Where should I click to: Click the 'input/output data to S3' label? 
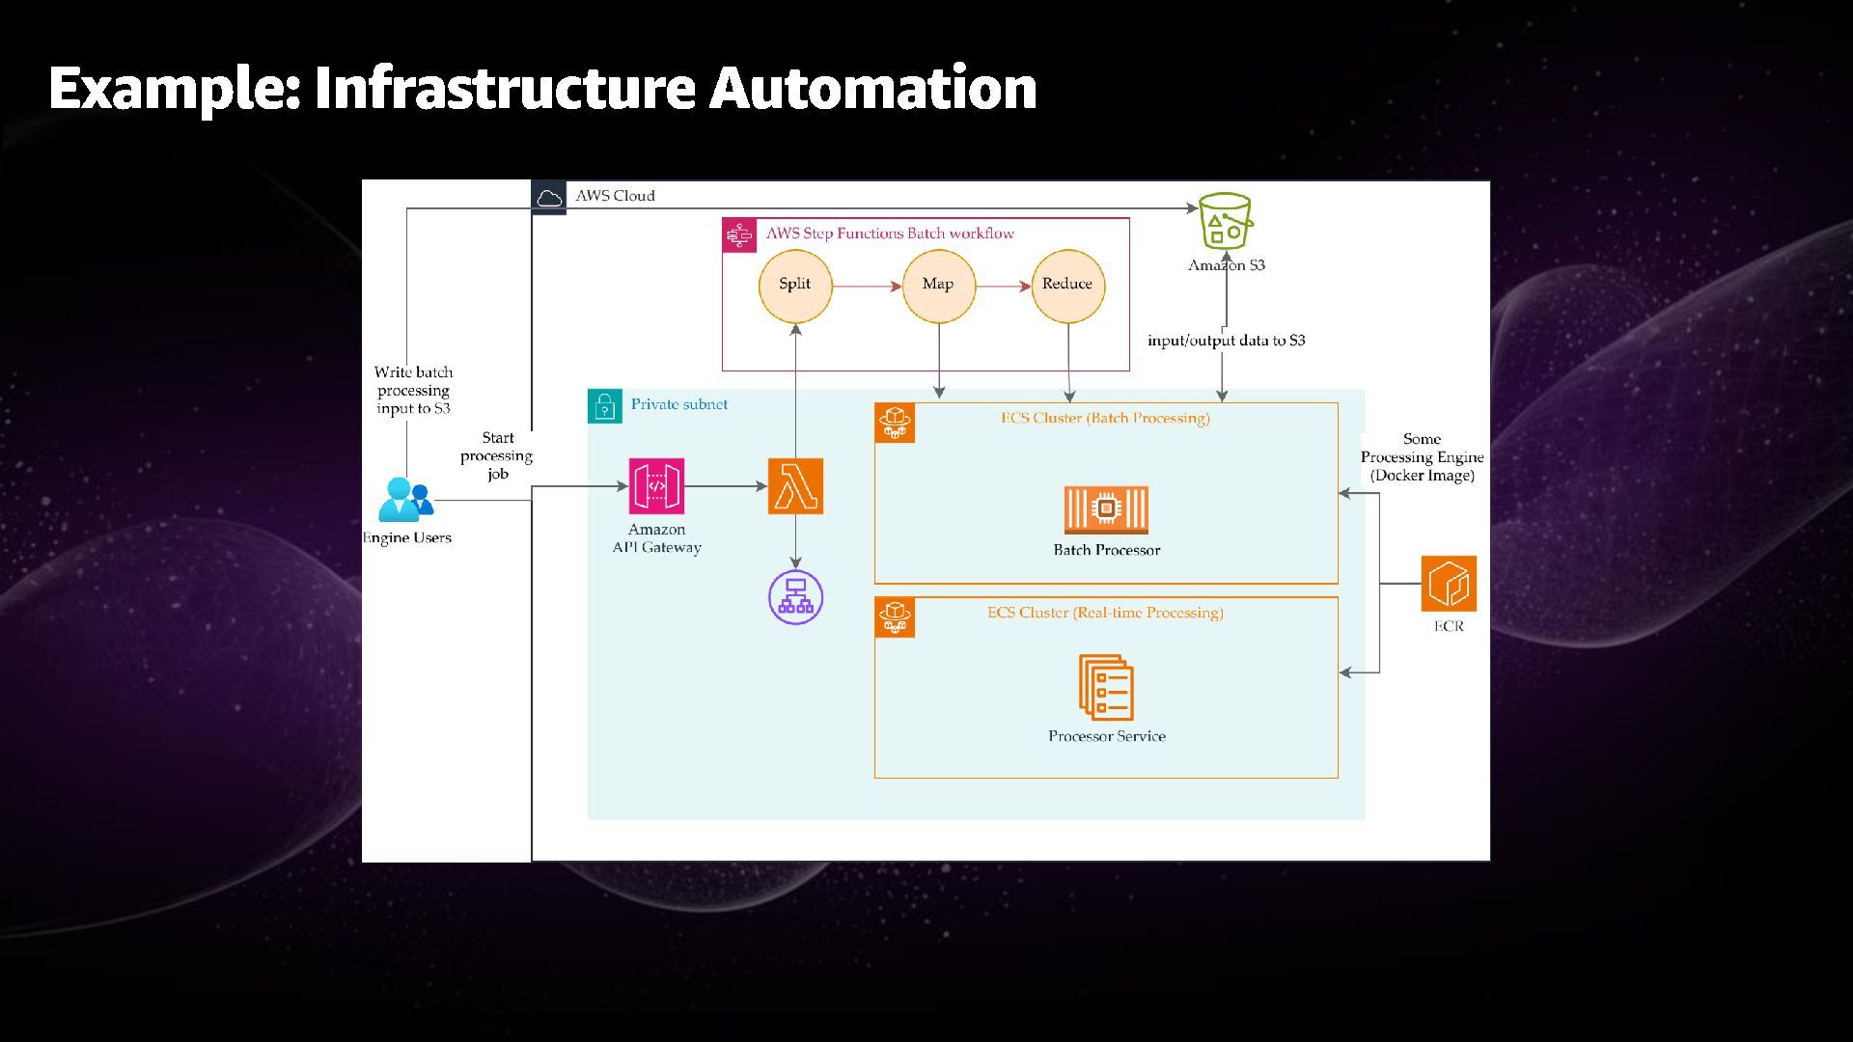pos(1226,341)
